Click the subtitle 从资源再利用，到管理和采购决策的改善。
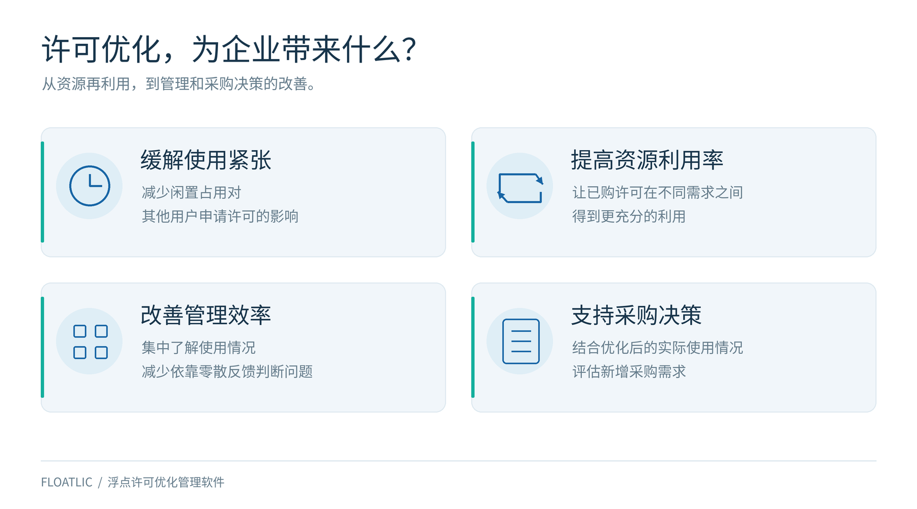The image size is (917, 509). click(x=179, y=83)
